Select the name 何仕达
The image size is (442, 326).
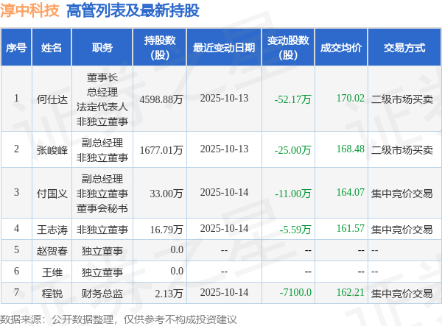(x=52, y=99)
